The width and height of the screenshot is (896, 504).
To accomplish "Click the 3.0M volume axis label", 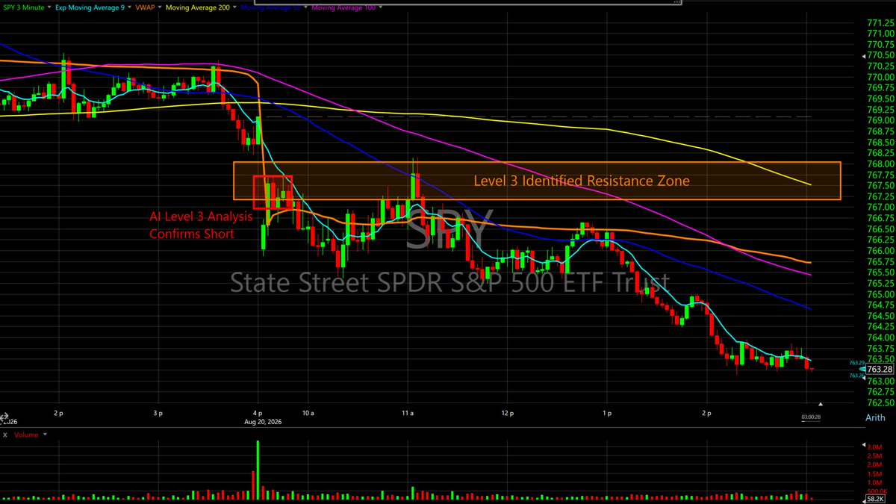I will point(874,447).
